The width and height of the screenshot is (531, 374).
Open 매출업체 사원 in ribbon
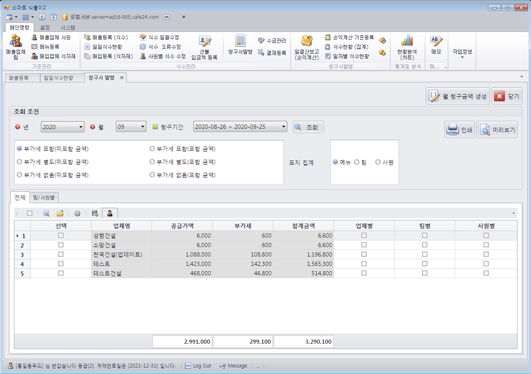[x=51, y=37]
